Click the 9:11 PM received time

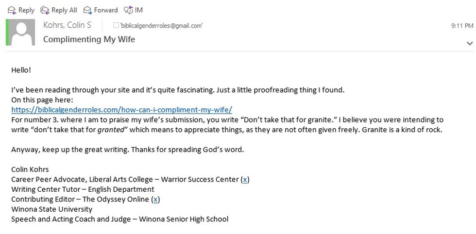click(461, 26)
